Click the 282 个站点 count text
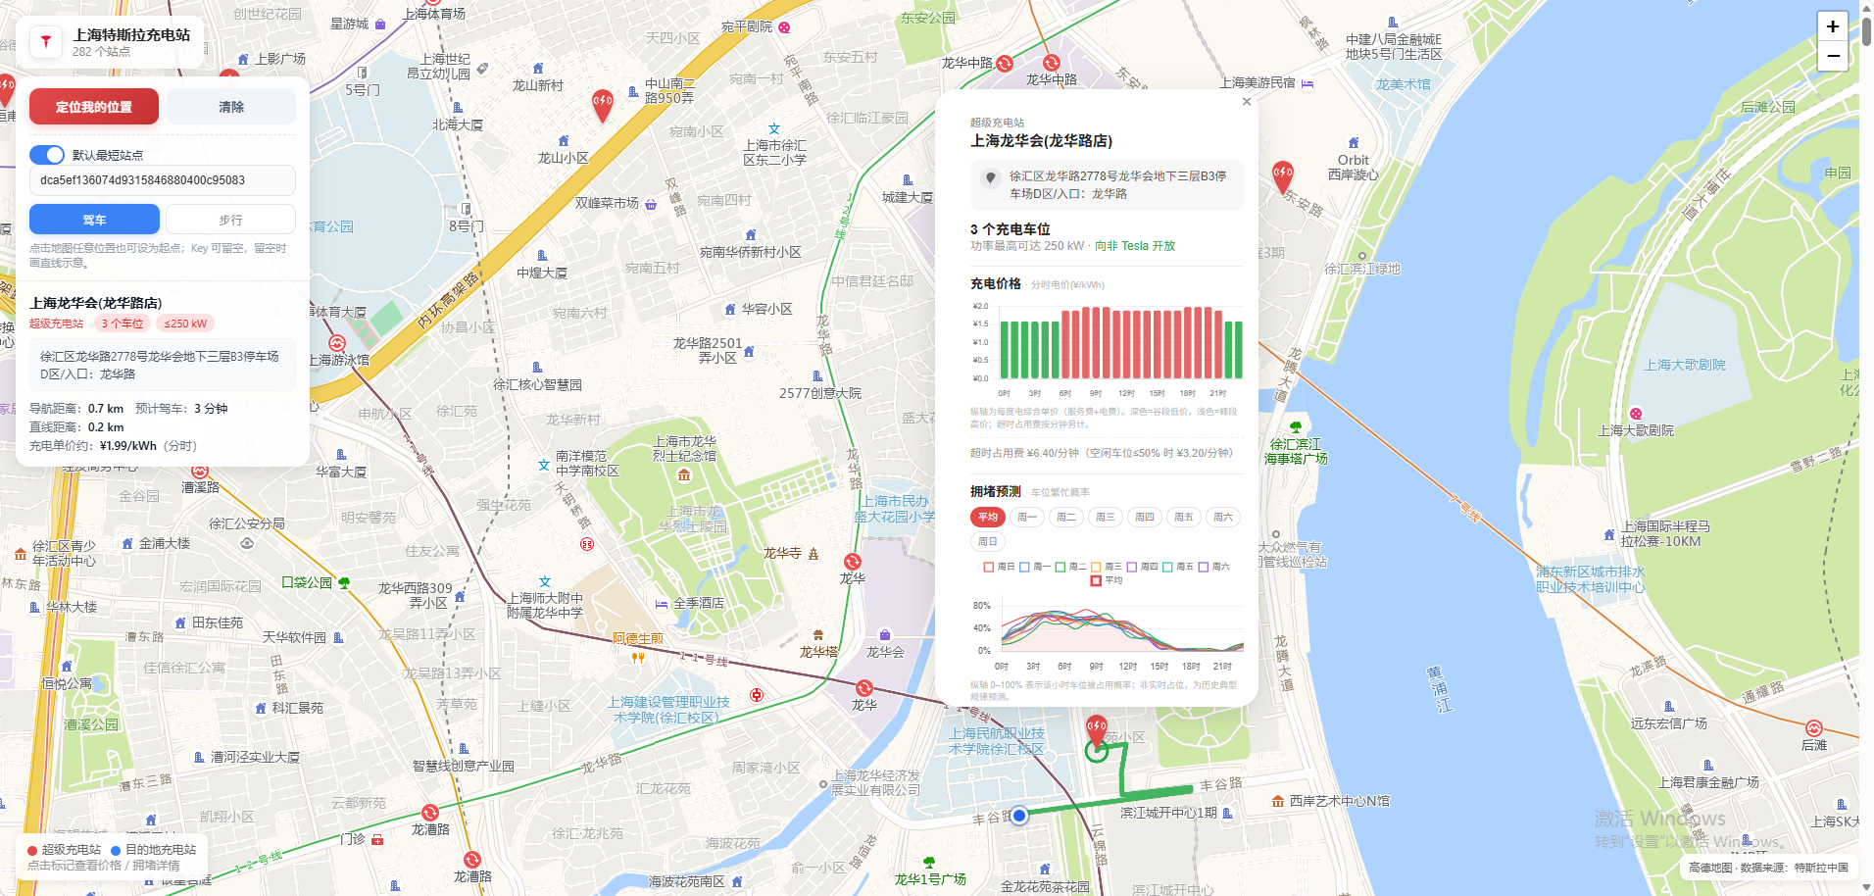This screenshot has width=1874, height=896. [x=101, y=52]
